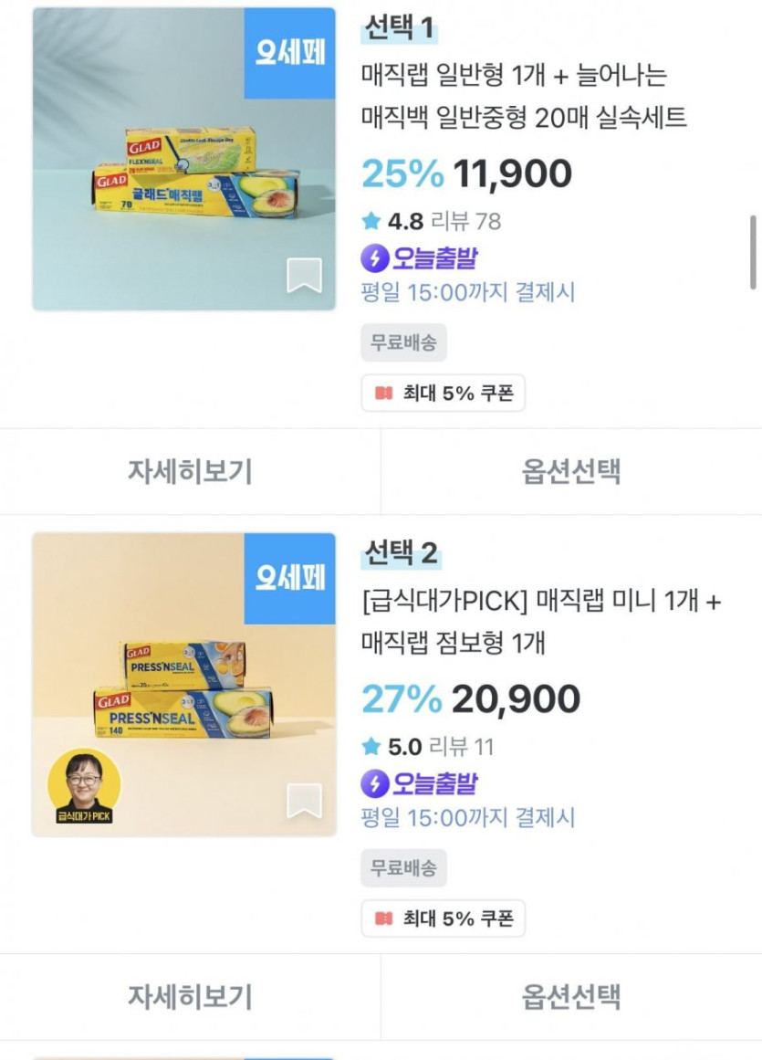This screenshot has width=762, height=1060.
Task: Click the coupon icon in first 최대 5% 쿠폰
Action: 383,394
